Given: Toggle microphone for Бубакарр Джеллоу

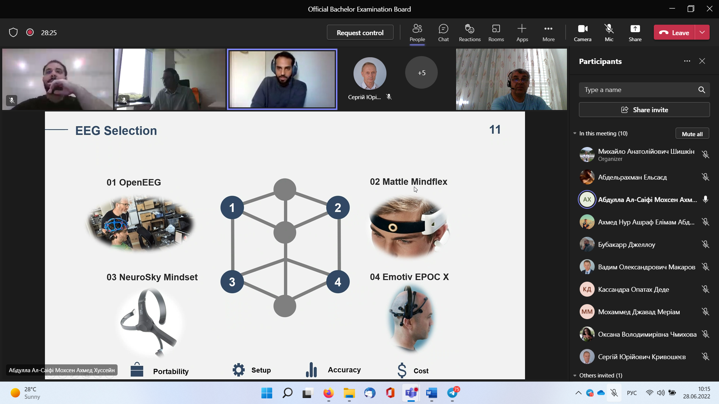Looking at the screenshot, I should coord(705,244).
